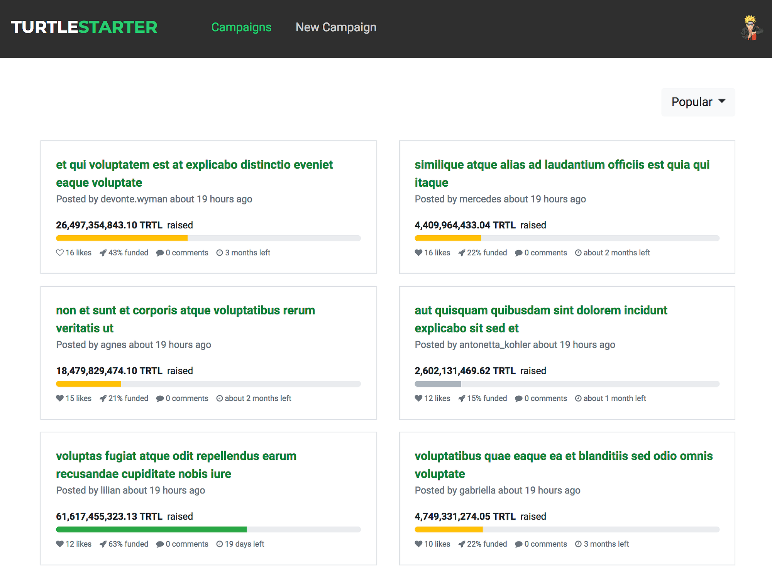Open the user avatar menu in the header
Image resolution: width=772 pixels, height=569 pixels.
tap(750, 28)
